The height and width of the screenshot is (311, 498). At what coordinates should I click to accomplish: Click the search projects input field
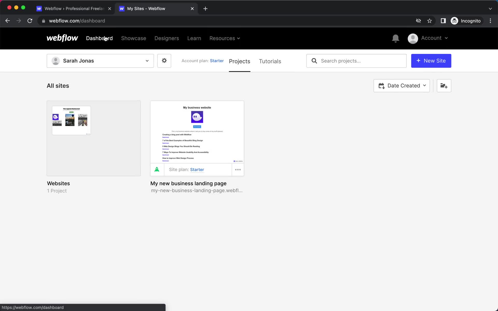[x=356, y=61]
